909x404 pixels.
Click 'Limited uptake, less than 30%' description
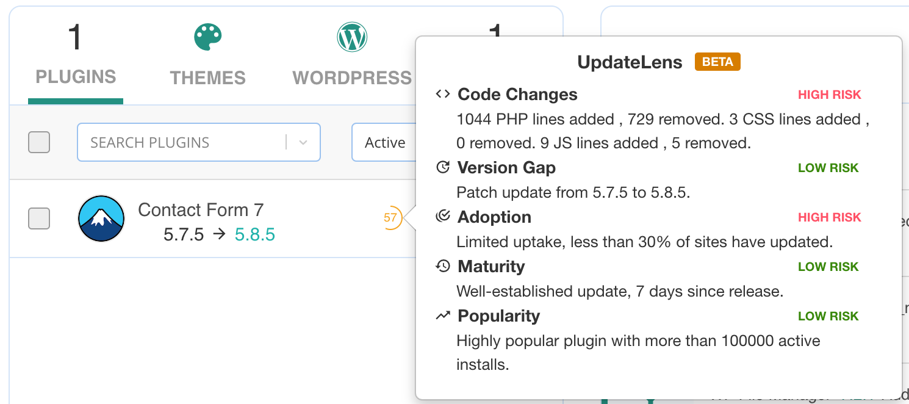click(x=645, y=242)
